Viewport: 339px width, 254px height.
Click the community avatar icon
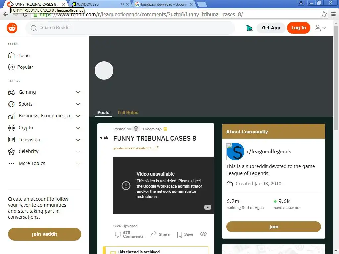coord(235,151)
